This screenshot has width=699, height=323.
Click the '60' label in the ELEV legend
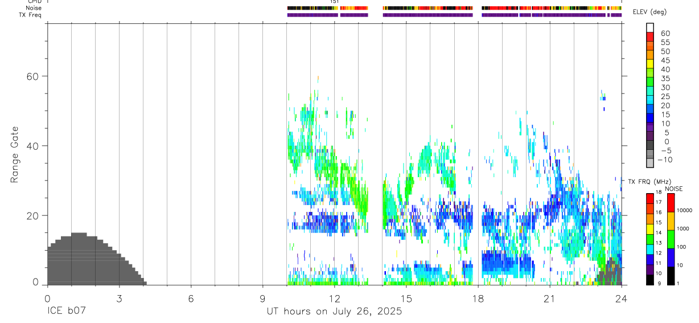tap(665, 33)
